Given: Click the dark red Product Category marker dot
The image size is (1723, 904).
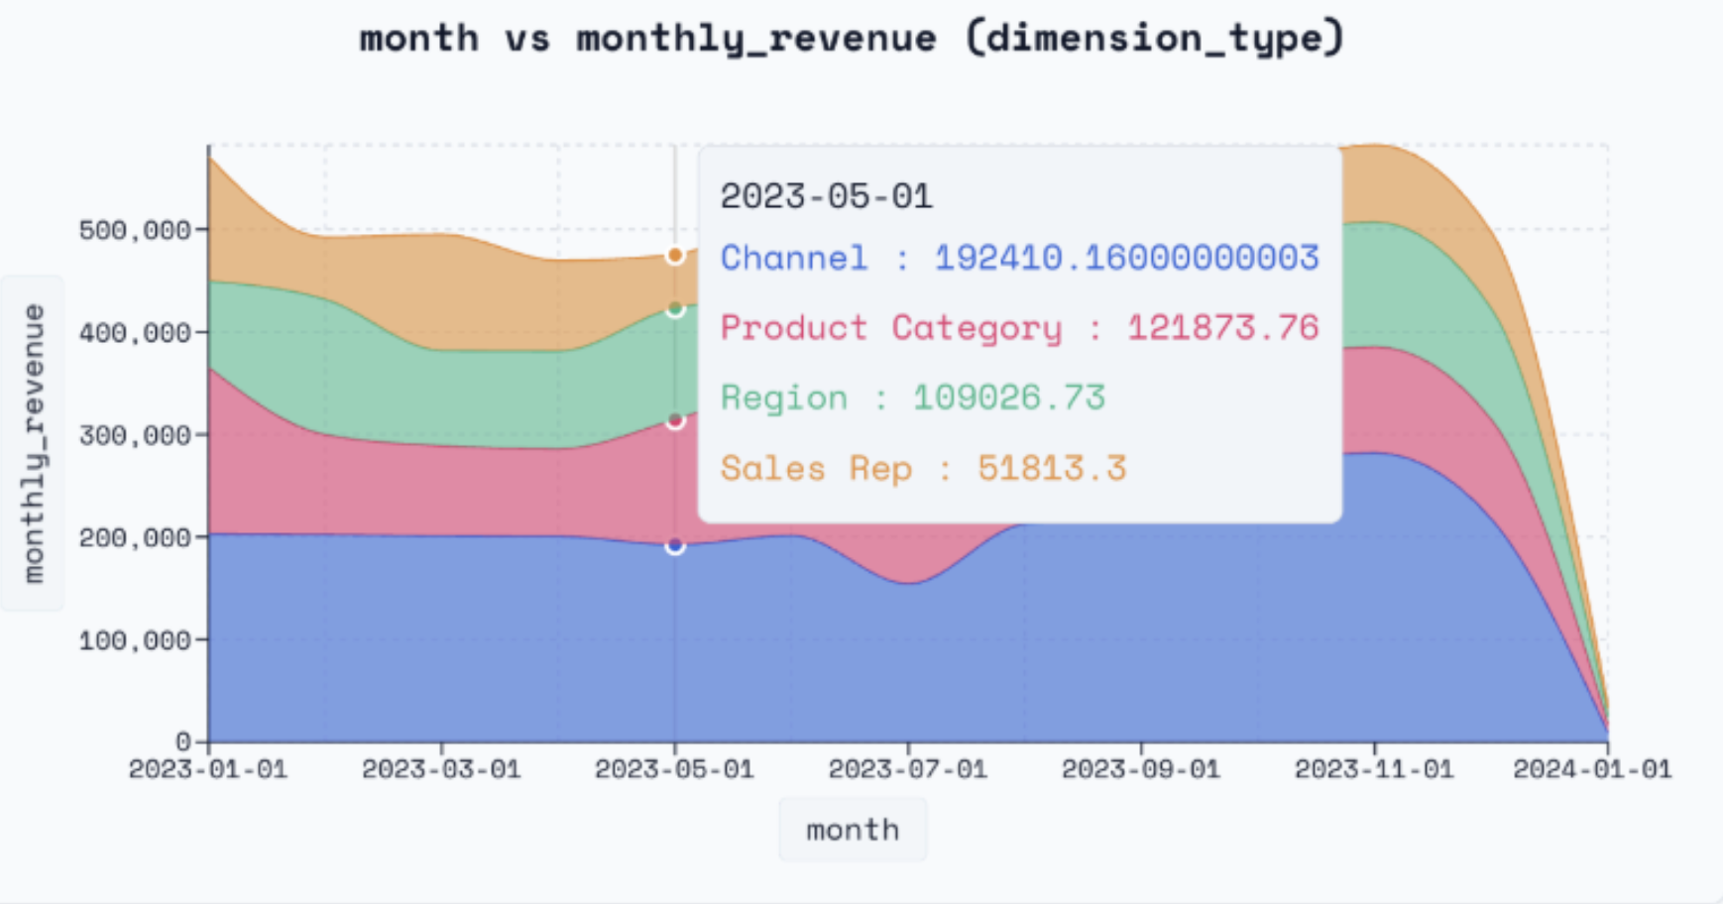Looking at the screenshot, I should [x=675, y=420].
